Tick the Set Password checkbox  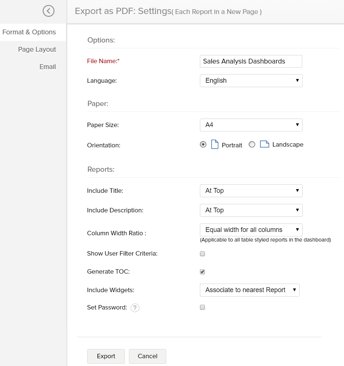pos(202,307)
